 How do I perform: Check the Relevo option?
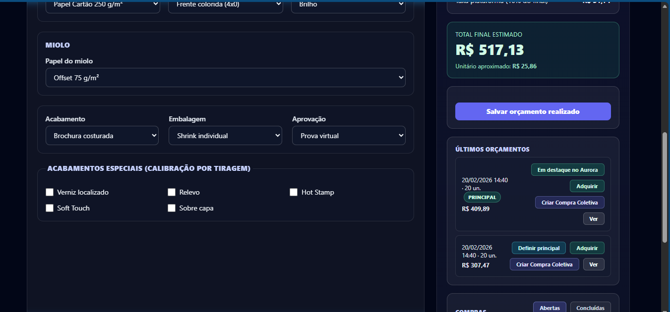(172, 192)
